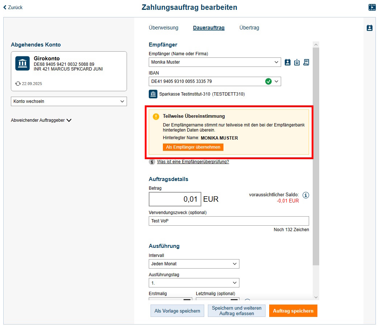Expand Abweichender Auftraggeber section

pos(41,120)
